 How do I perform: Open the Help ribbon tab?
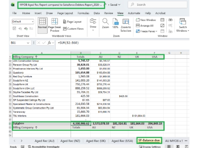(148, 13)
